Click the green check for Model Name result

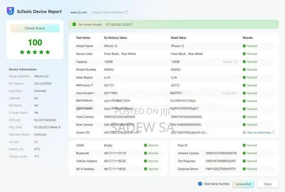pyautogui.click(x=244, y=46)
